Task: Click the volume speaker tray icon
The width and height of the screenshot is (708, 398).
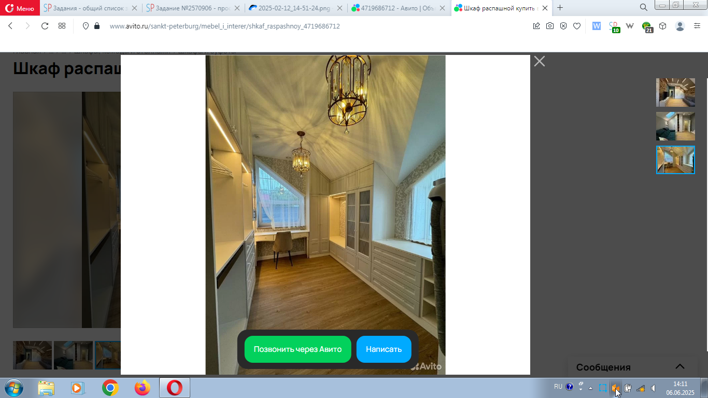Action: 653,388
